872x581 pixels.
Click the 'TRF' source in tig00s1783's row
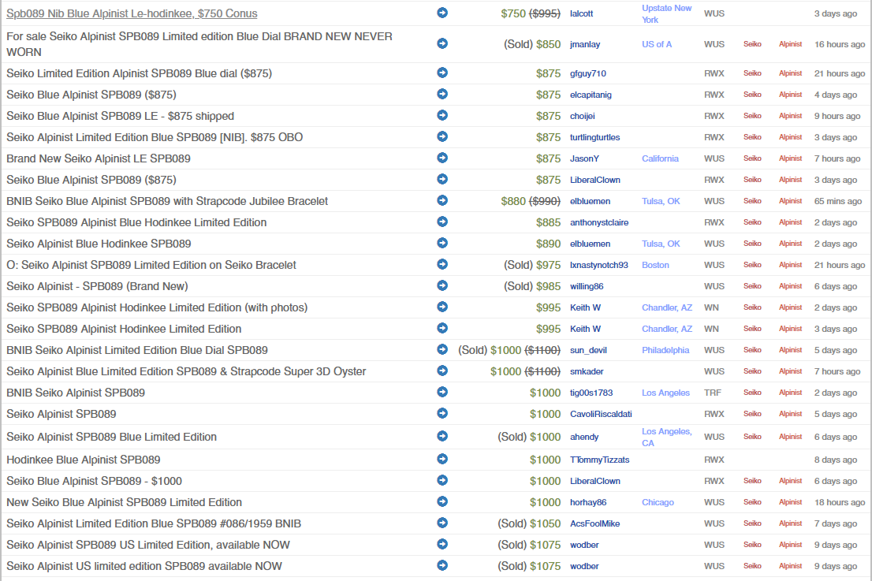(x=713, y=393)
